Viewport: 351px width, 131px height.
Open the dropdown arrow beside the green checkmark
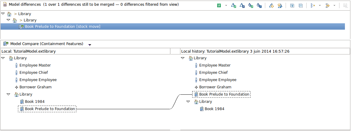[226, 5]
